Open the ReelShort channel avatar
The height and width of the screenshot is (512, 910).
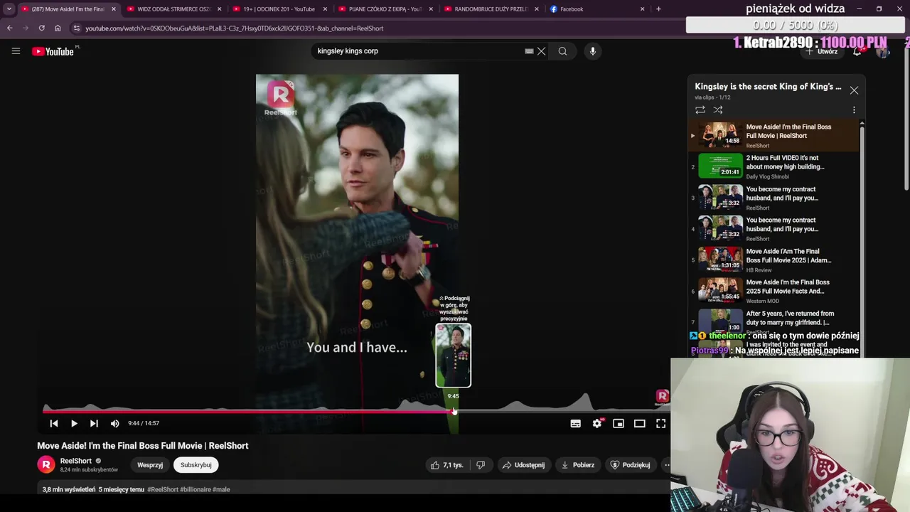[46, 464]
